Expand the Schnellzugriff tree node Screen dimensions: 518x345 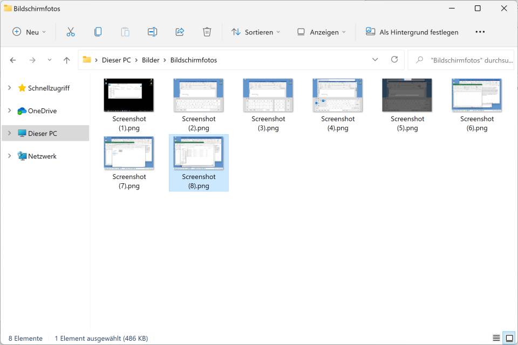(10, 88)
